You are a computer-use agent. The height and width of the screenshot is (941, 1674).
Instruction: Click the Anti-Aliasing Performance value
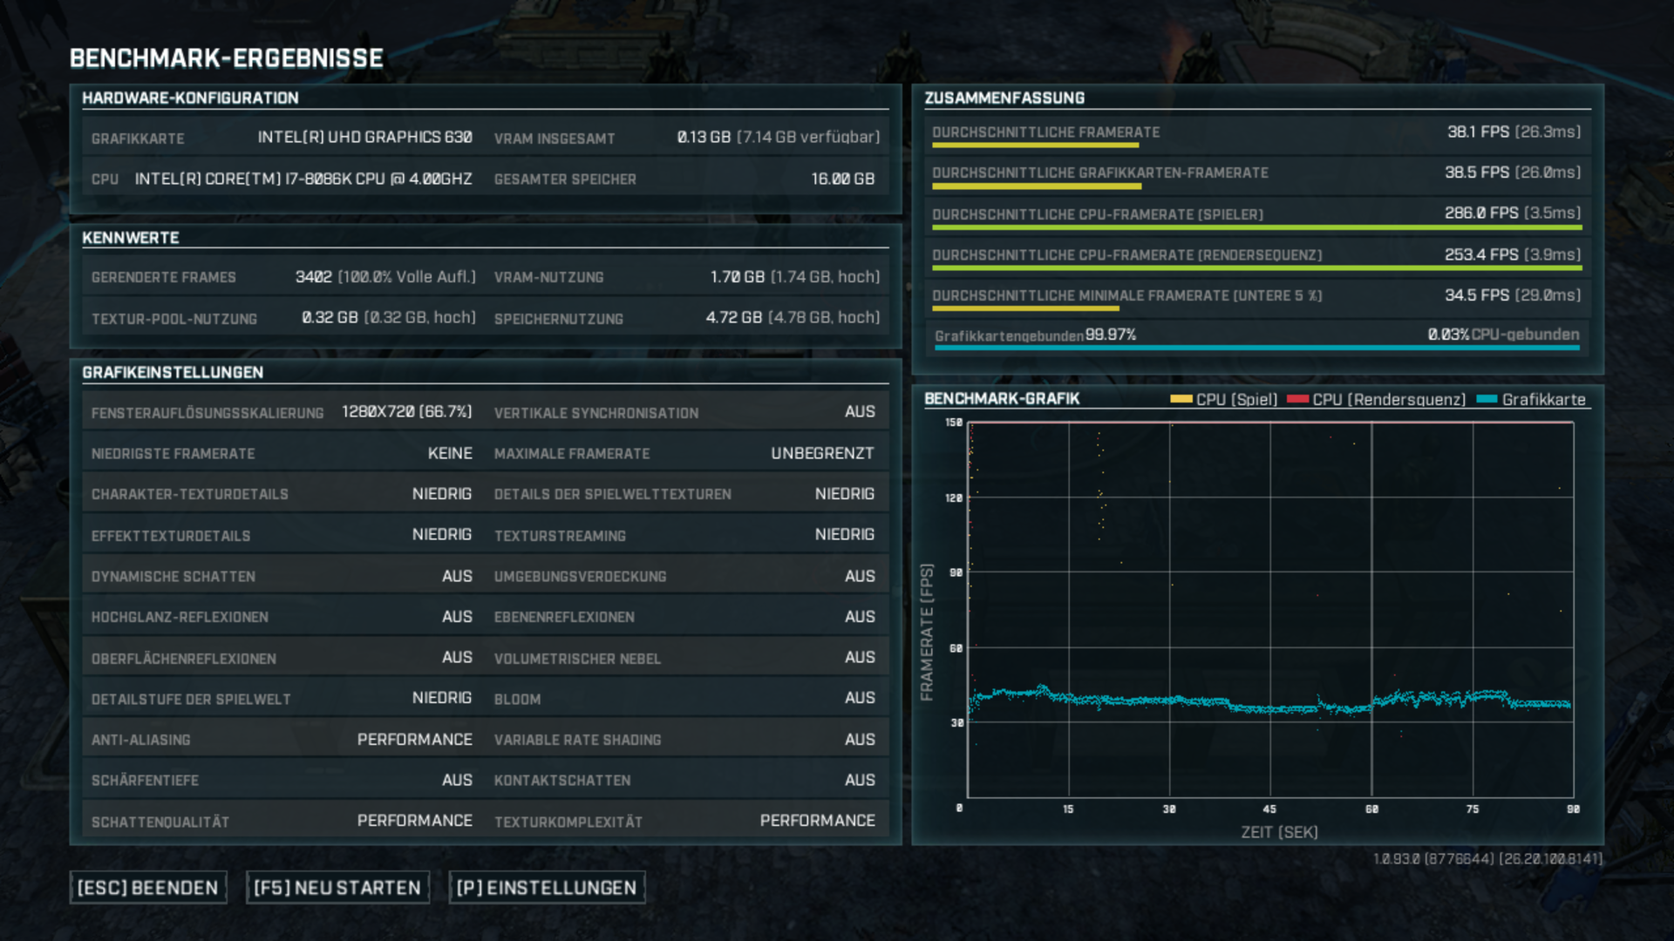point(414,740)
